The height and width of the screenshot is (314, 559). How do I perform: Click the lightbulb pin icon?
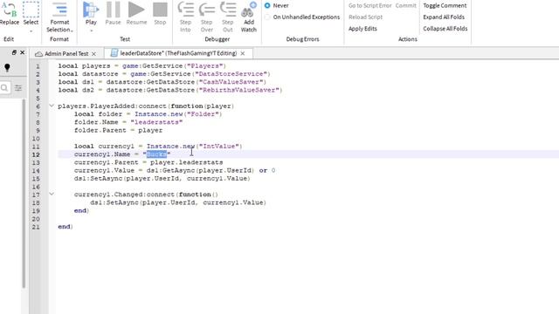click(7, 68)
